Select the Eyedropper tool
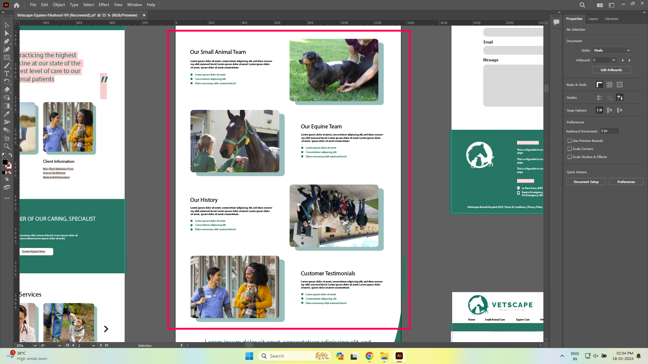Screen dimensions: 648x364 [x=7, y=114]
